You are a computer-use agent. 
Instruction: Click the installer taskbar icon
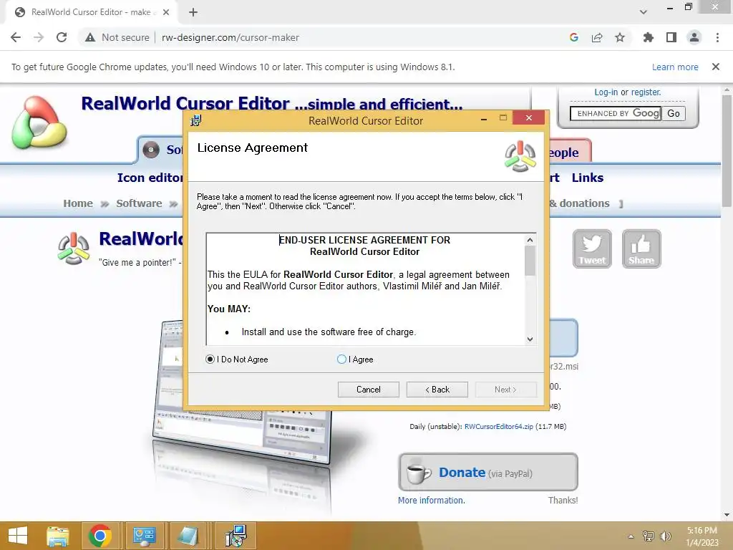coord(236,536)
